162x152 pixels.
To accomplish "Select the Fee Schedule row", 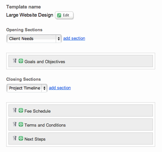I will coord(81,110).
